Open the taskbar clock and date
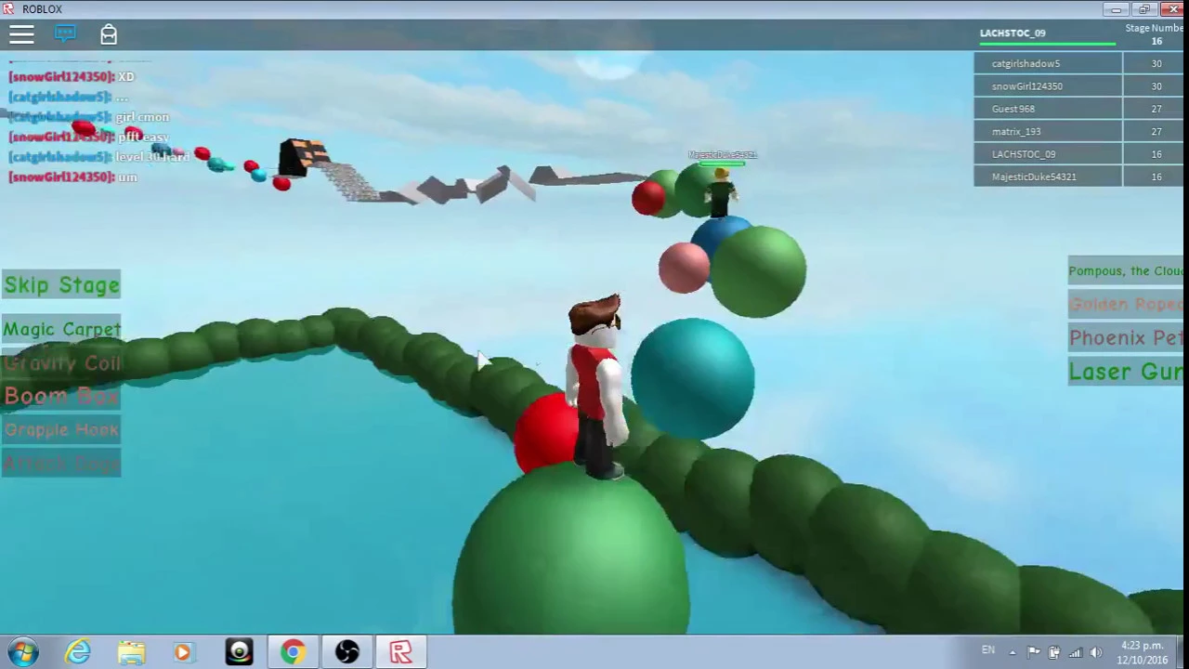 (x=1143, y=652)
